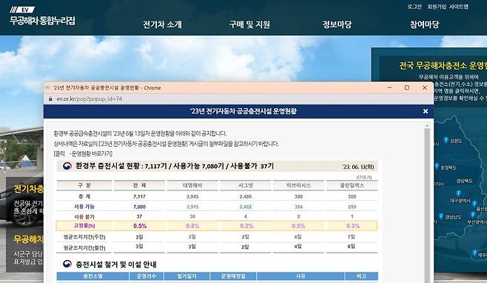This screenshot has height=283, width=487.
Task: Click the 평균조치기간(월간) row label
Action: click(84, 248)
